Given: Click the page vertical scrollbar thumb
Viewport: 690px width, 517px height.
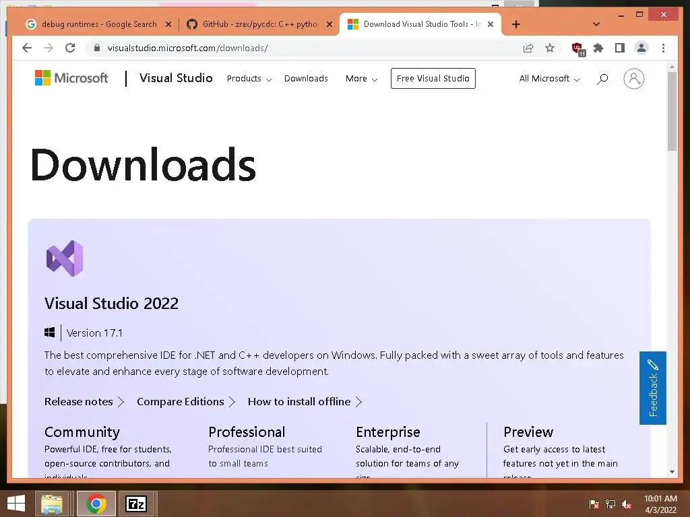Looking at the screenshot, I should [x=672, y=111].
